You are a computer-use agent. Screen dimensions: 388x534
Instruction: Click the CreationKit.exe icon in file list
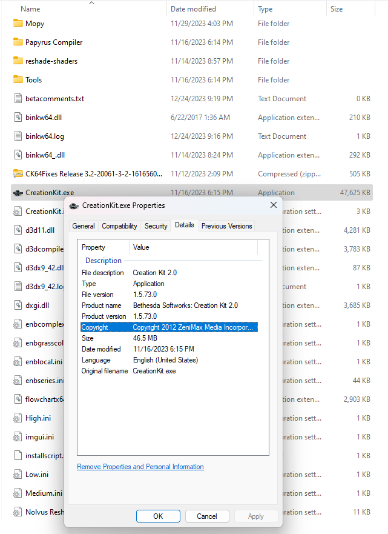pyautogui.click(x=18, y=193)
